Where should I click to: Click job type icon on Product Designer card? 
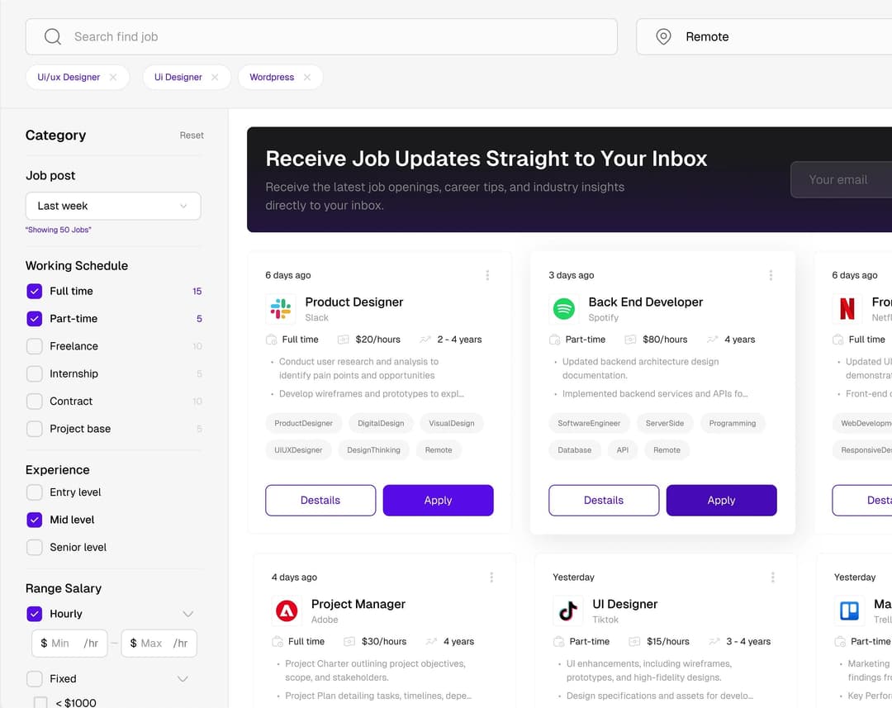point(272,340)
